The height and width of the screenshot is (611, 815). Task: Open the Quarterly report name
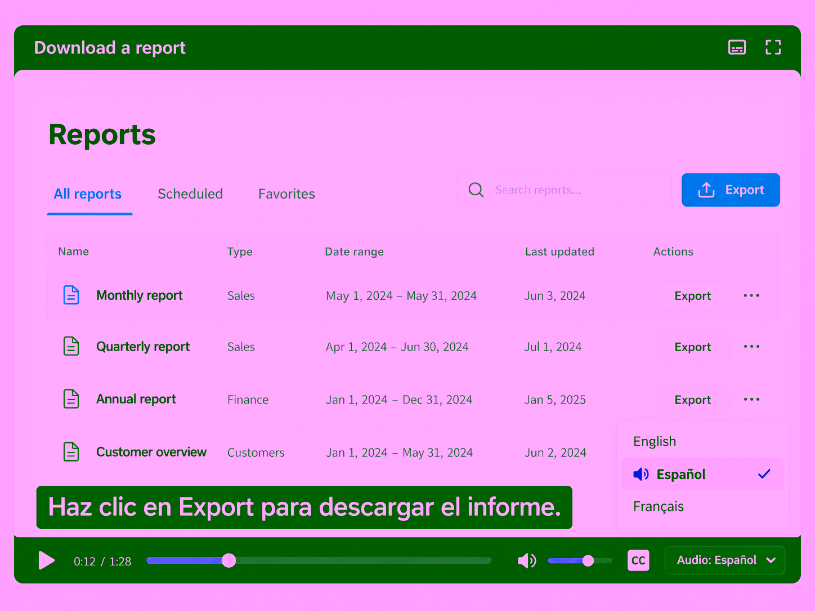click(143, 347)
